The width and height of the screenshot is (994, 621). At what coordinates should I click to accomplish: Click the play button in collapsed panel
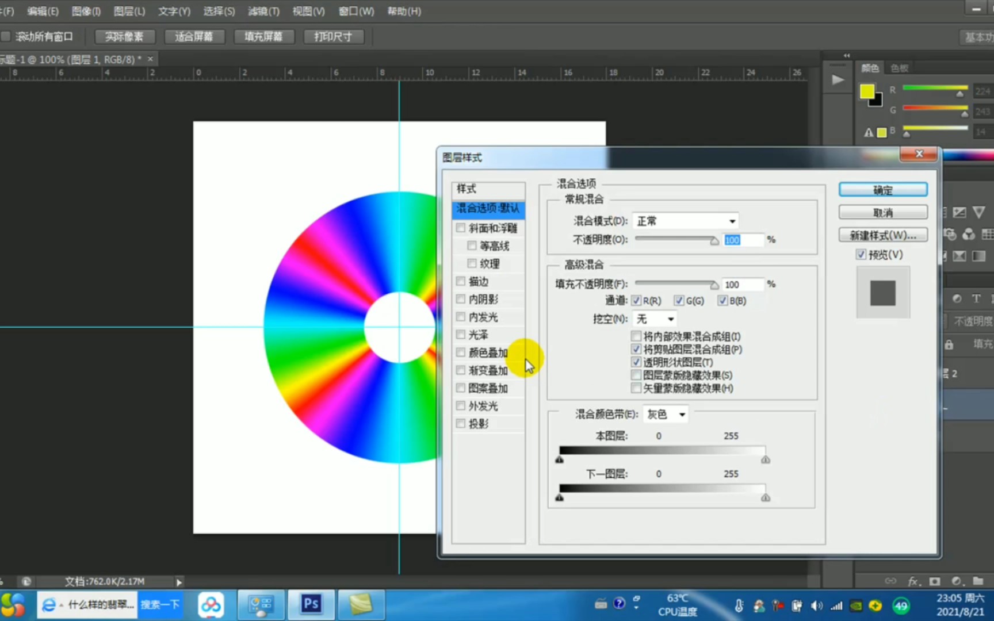click(x=838, y=80)
